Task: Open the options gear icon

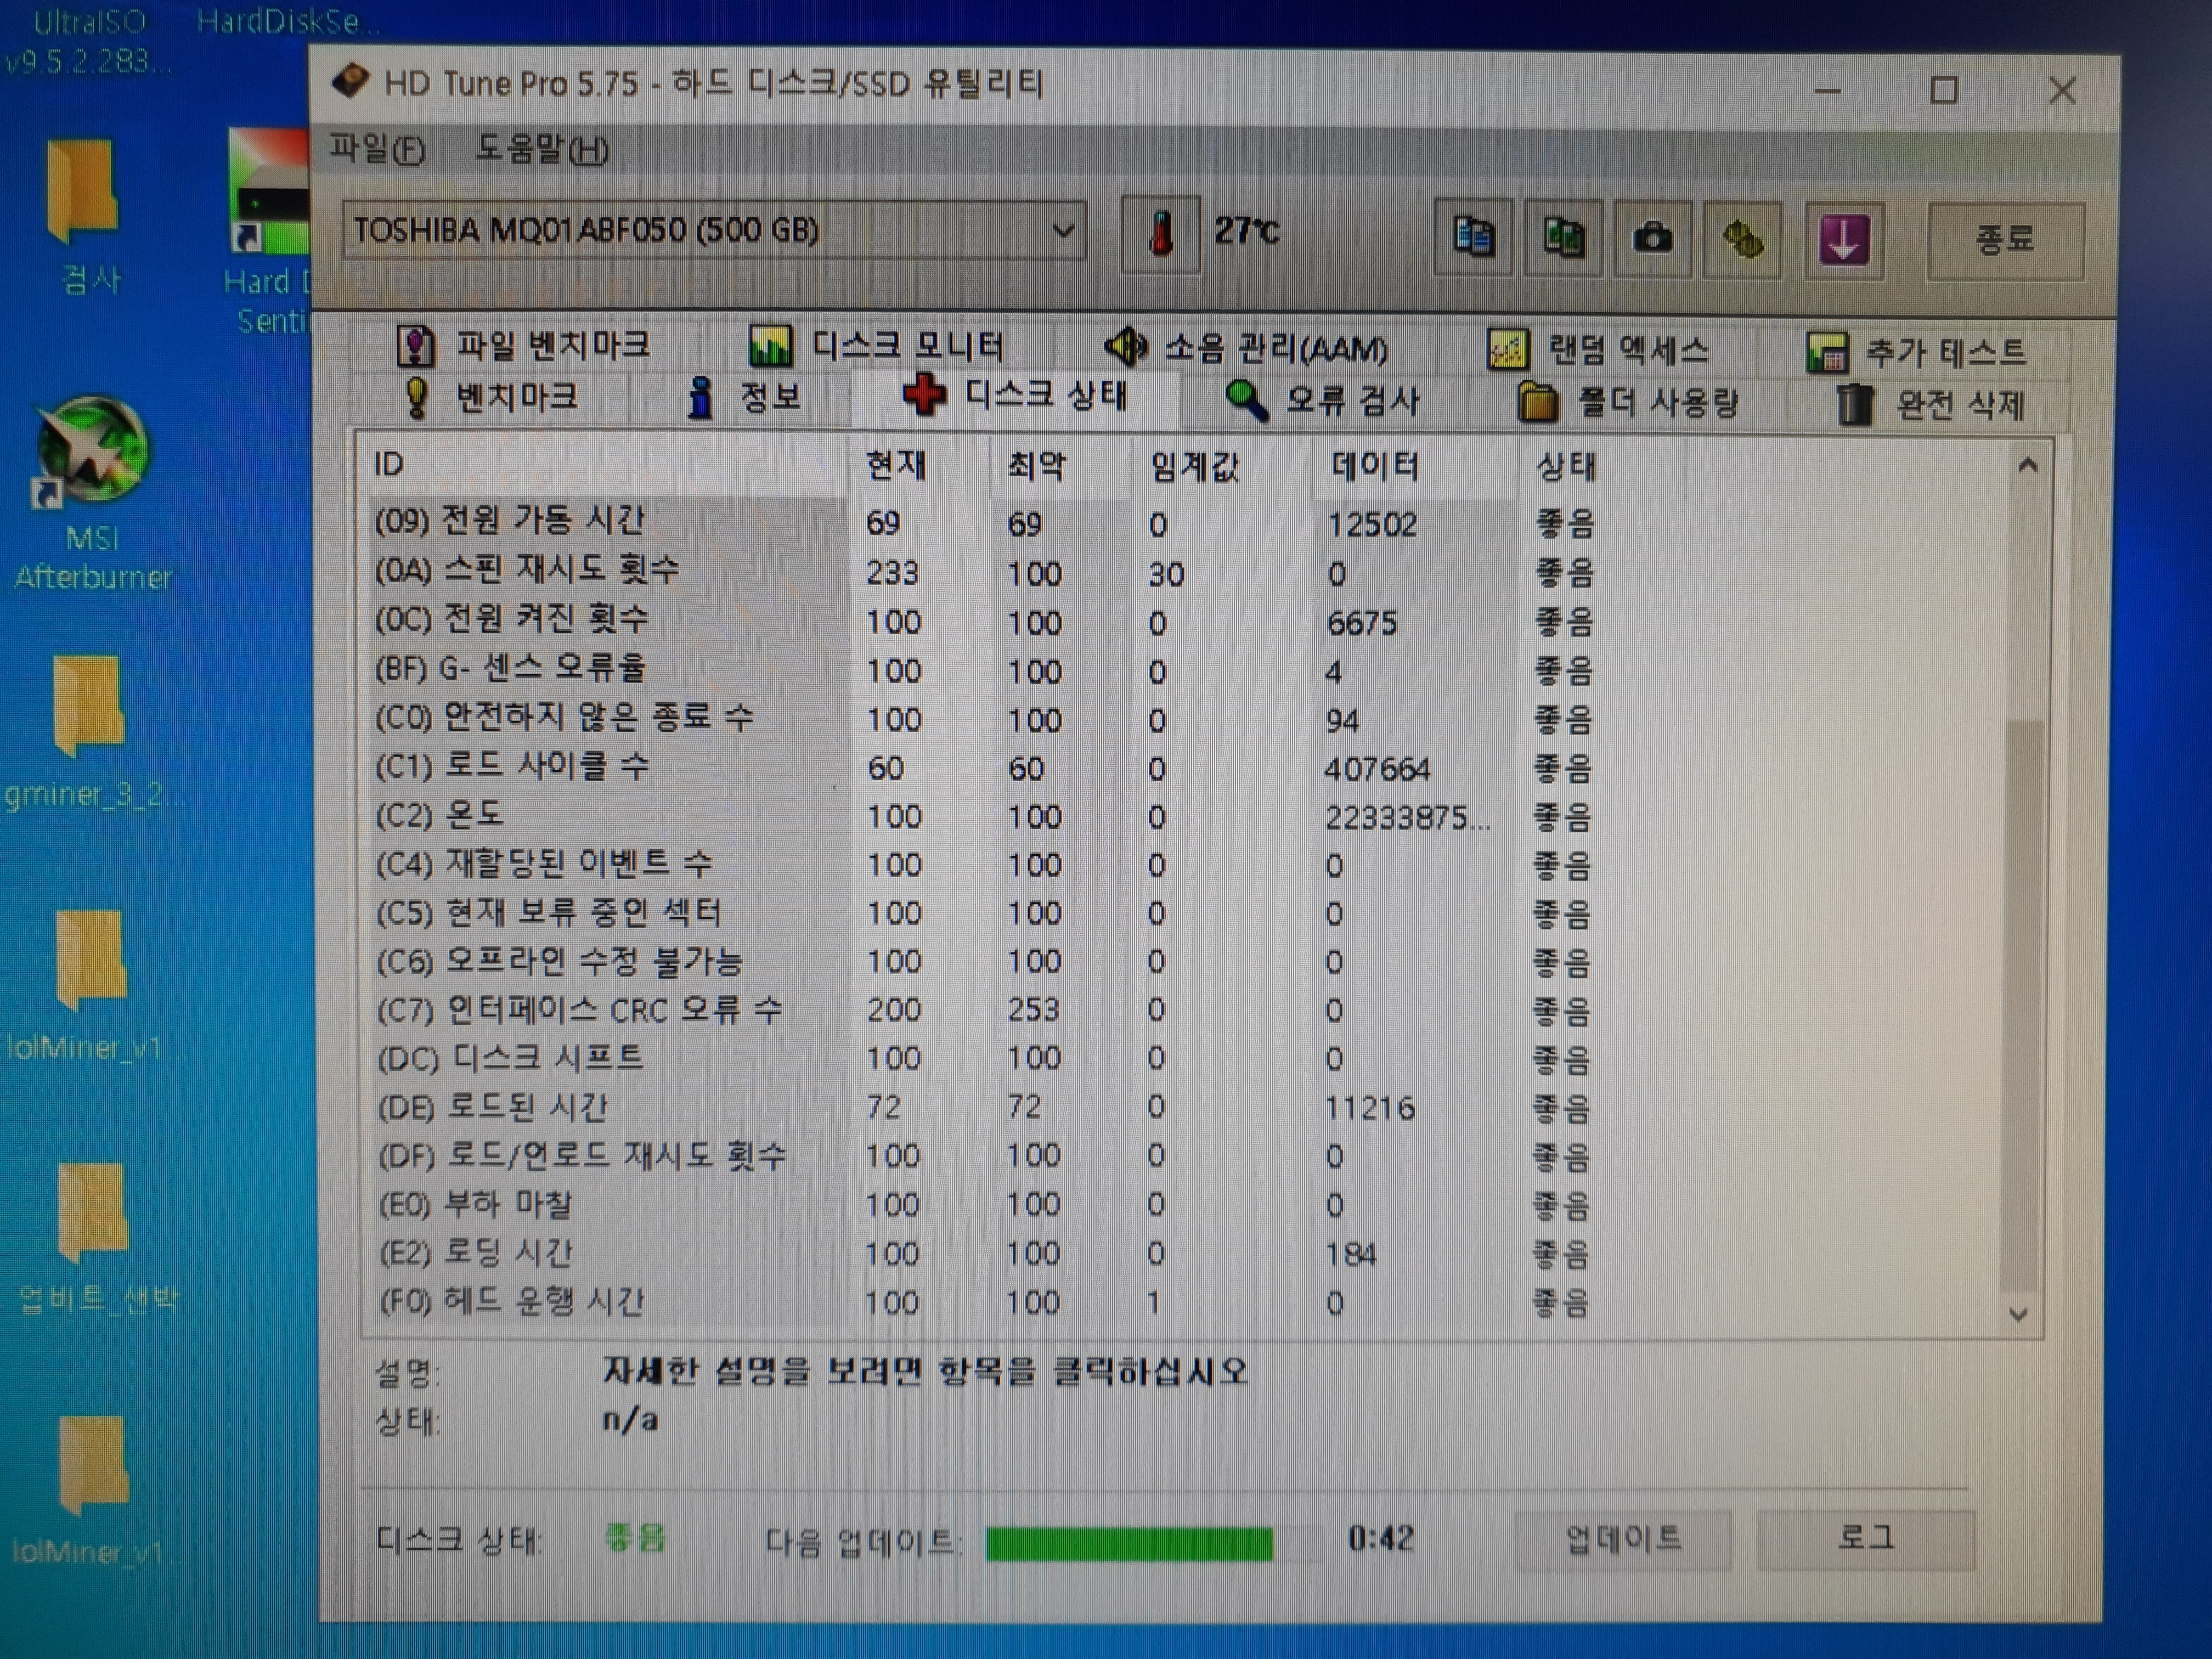Action: pyautogui.click(x=1743, y=240)
